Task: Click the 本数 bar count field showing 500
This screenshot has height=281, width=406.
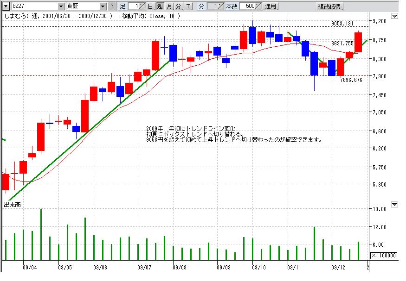Action: tap(247, 6)
